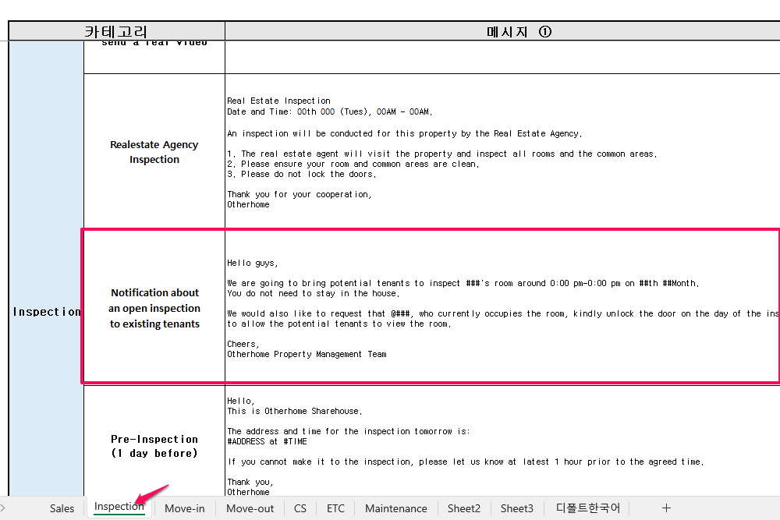Screen dimensions: 780x520
Task: Switch to the Sales sheet tab
Action: (x=62, y=508)
